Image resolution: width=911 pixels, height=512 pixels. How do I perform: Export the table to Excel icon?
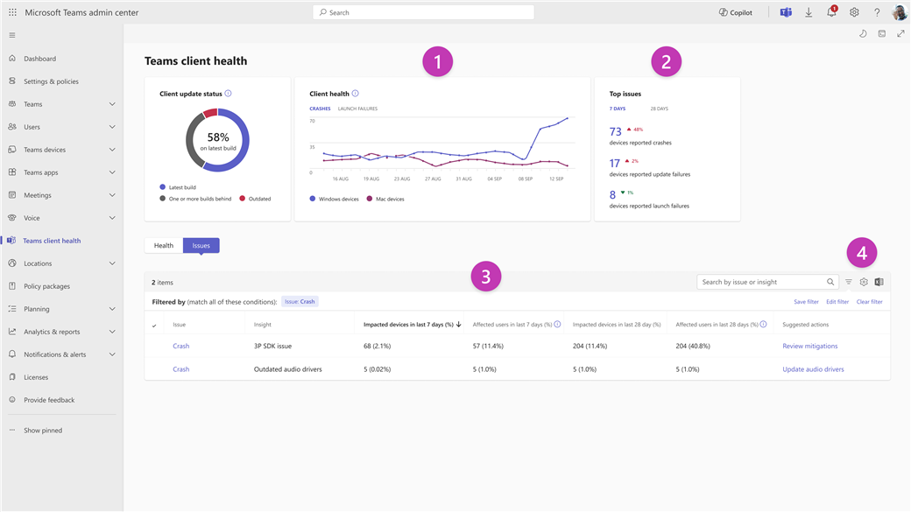(879, 282)
